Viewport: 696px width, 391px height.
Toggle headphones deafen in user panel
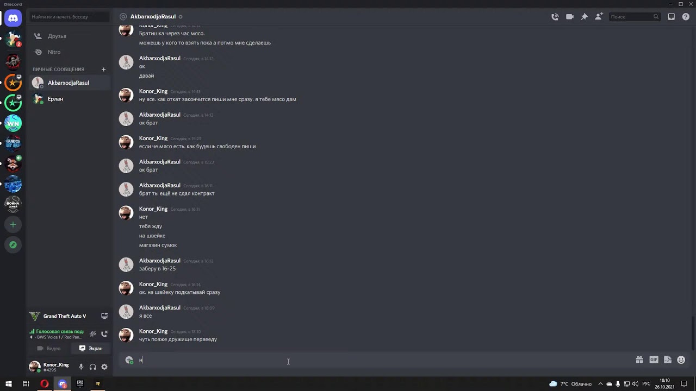(92, 367)
